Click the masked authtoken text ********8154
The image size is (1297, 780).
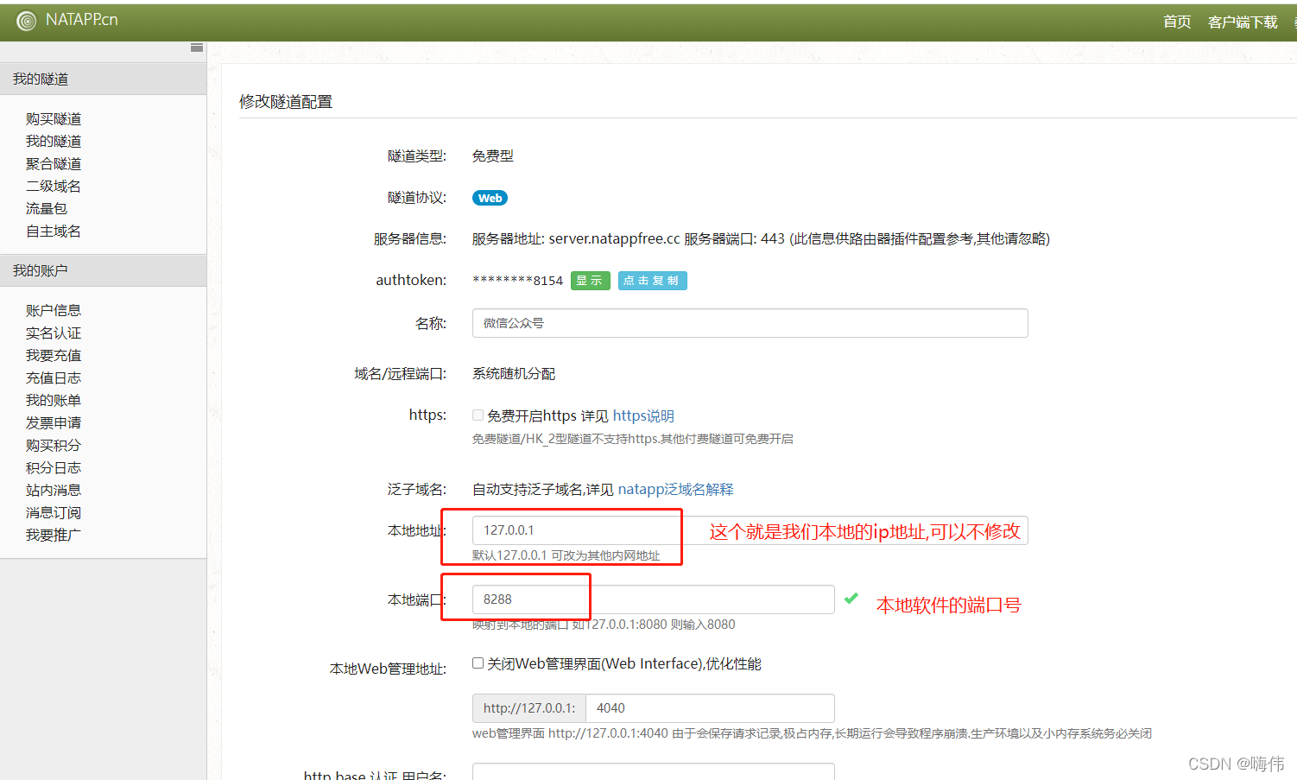(x=517, y=281)
